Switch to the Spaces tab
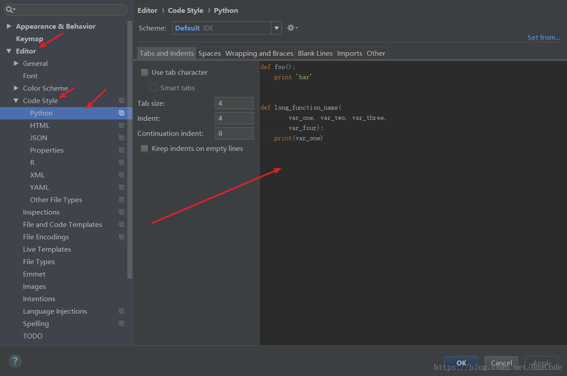Screen dimensions: 567x376 [209, 53]
